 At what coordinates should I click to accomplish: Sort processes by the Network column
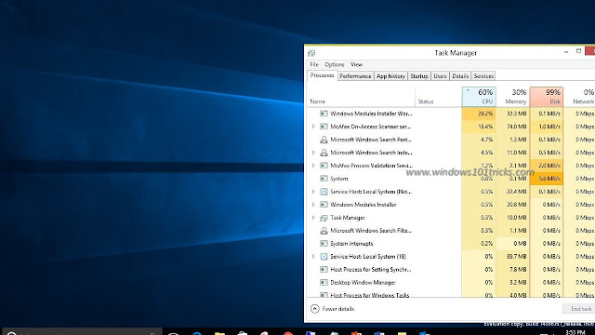point(579,97)
